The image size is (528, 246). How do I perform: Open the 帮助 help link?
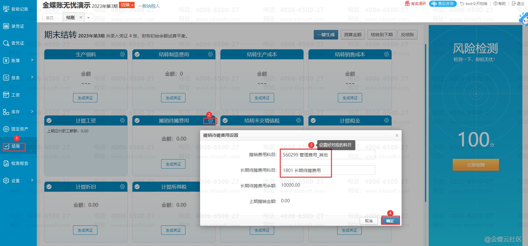500,4
